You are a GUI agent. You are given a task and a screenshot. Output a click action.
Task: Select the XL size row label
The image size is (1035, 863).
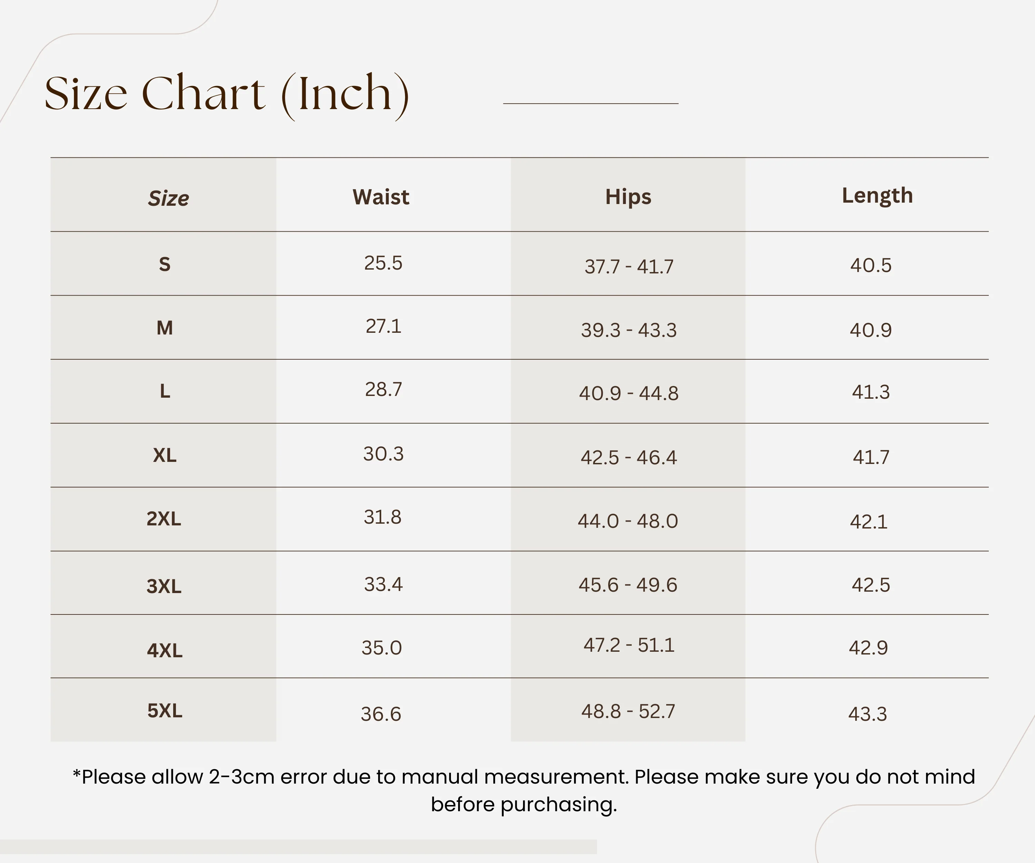(x=165, y=455)
